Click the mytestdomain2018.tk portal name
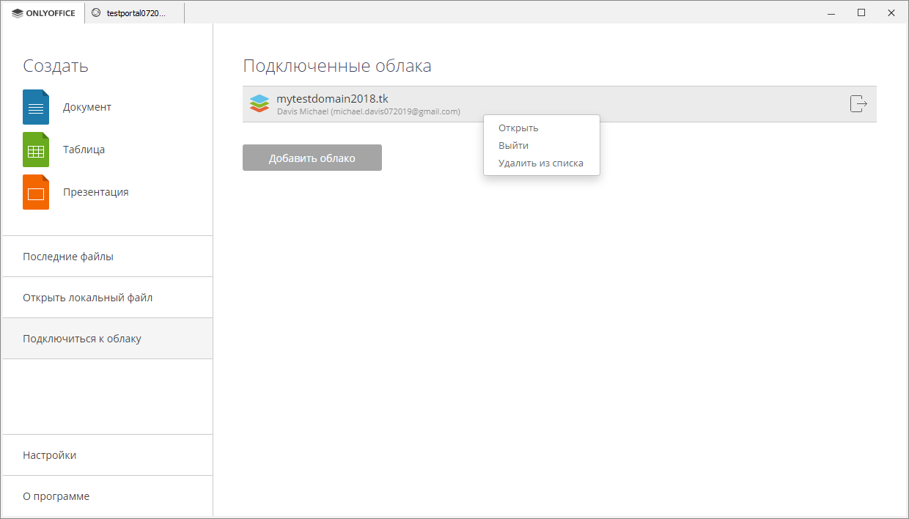The height and width of the screenshot is (519, 909). [332, 99]
